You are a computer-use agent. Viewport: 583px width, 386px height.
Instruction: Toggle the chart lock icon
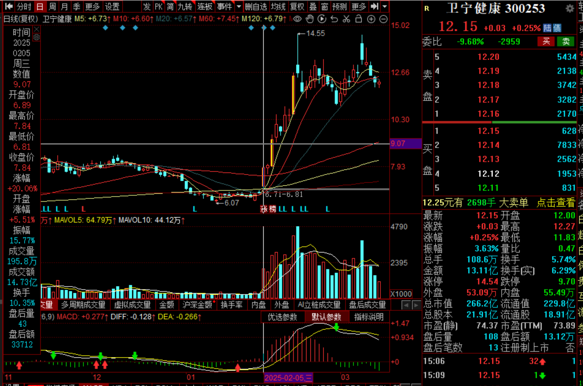tap(359, 19)
